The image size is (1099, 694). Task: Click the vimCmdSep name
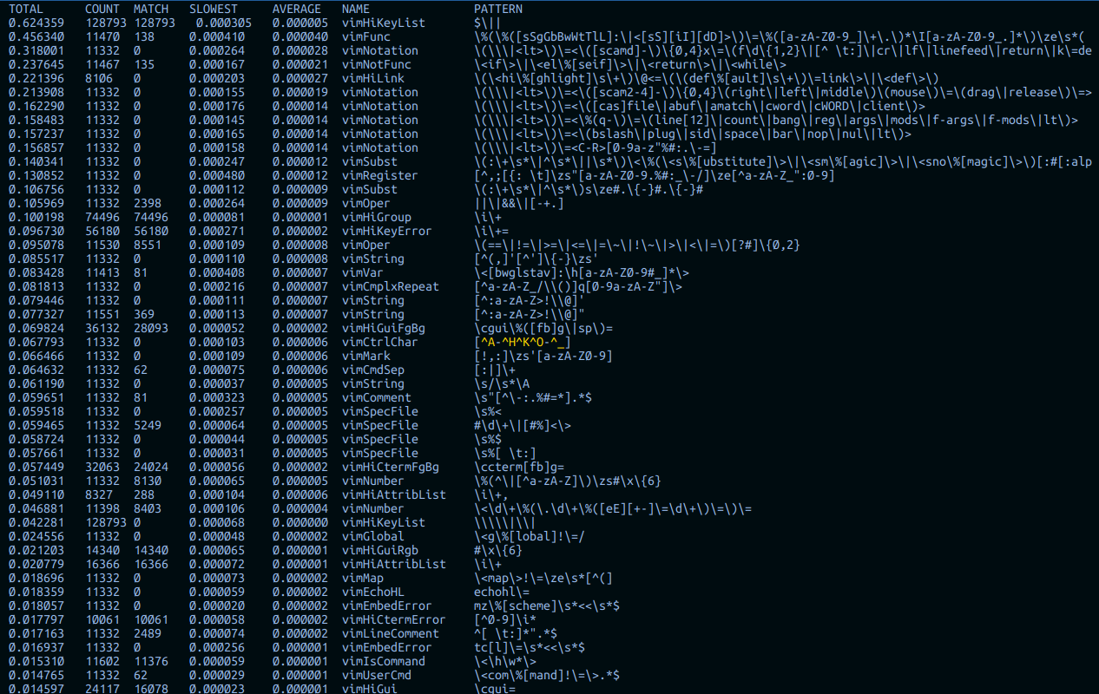tap(373, 370)
